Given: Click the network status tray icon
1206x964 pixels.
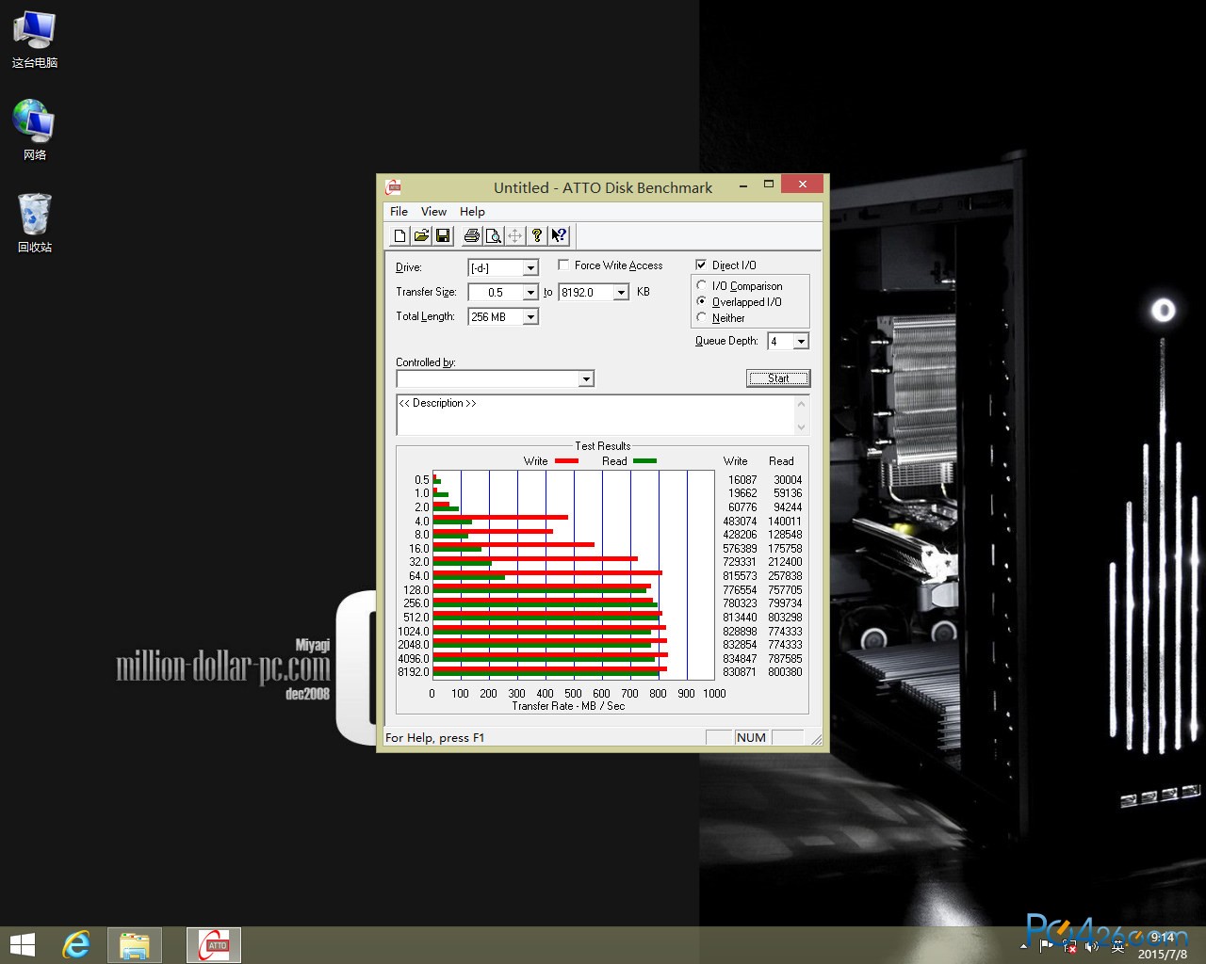Looking at the screenshot, I should (1069, 945).
